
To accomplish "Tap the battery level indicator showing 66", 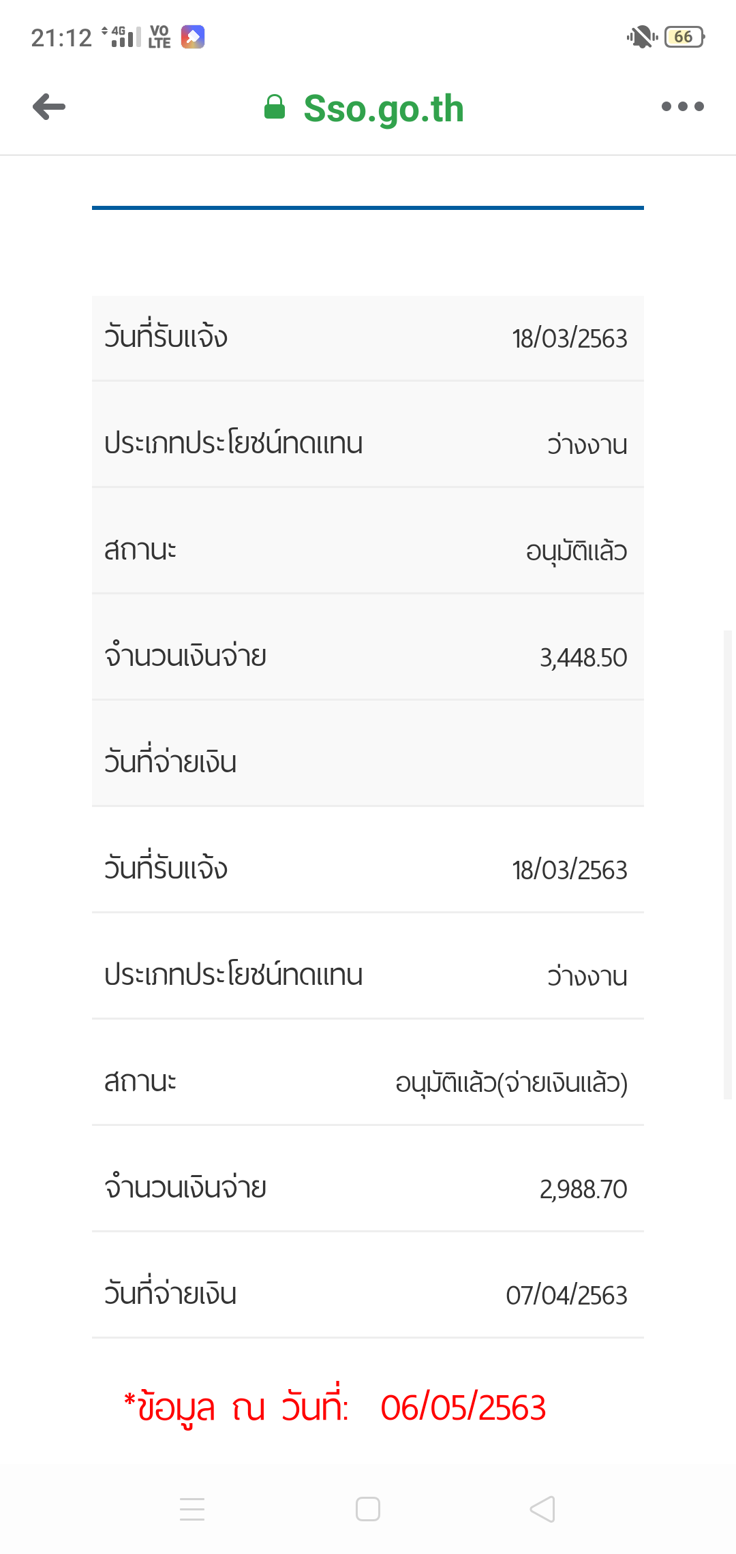I will pos(684,37).
